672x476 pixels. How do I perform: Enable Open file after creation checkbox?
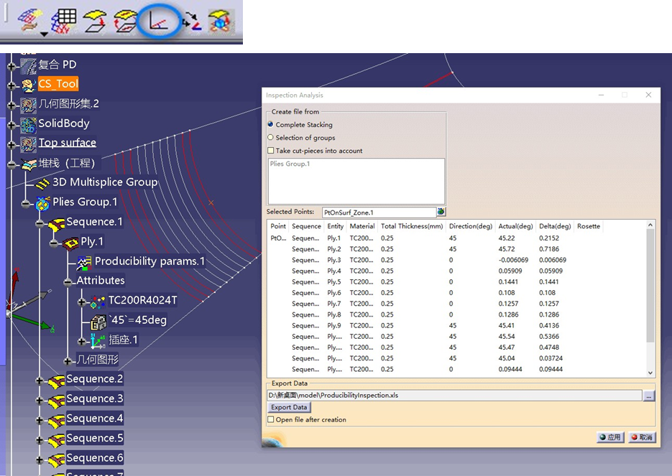(x=270, y=419)
